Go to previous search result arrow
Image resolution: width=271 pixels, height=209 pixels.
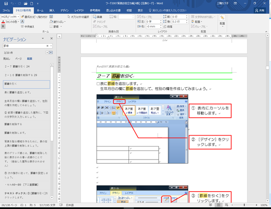(x=47, y=52)
